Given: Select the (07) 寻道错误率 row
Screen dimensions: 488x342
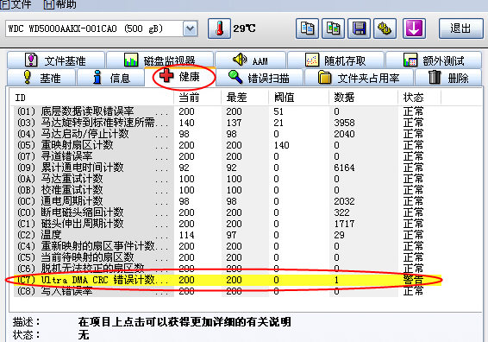Looking at the screenshot, I should click(228, 156).
